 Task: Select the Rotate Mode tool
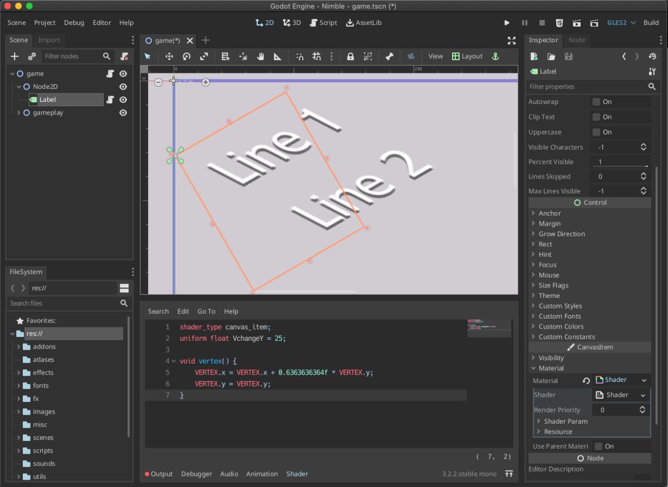pos(186,56)
